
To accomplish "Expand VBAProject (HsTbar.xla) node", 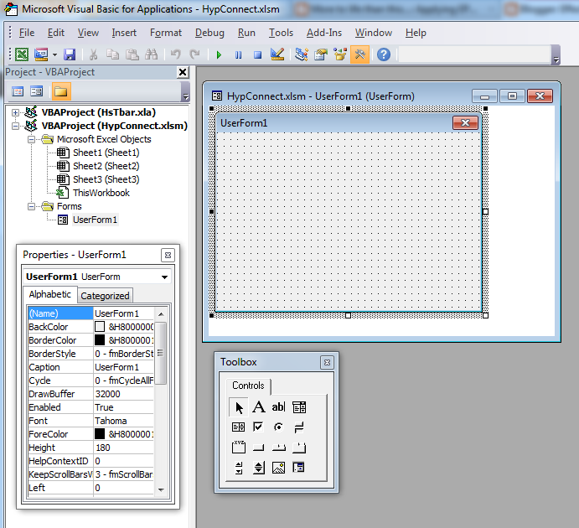I will click(x=16, y=112).
